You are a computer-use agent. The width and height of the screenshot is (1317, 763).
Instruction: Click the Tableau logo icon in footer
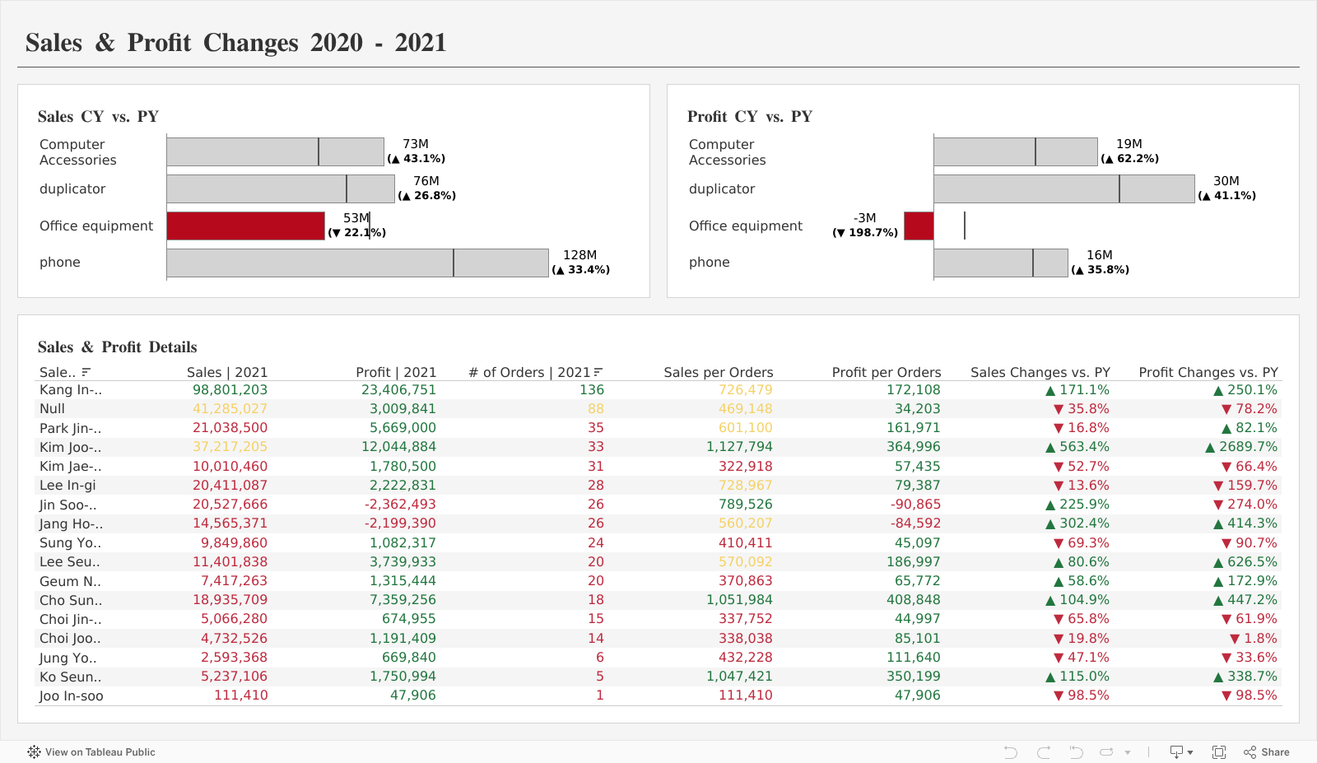coord(34,751)
